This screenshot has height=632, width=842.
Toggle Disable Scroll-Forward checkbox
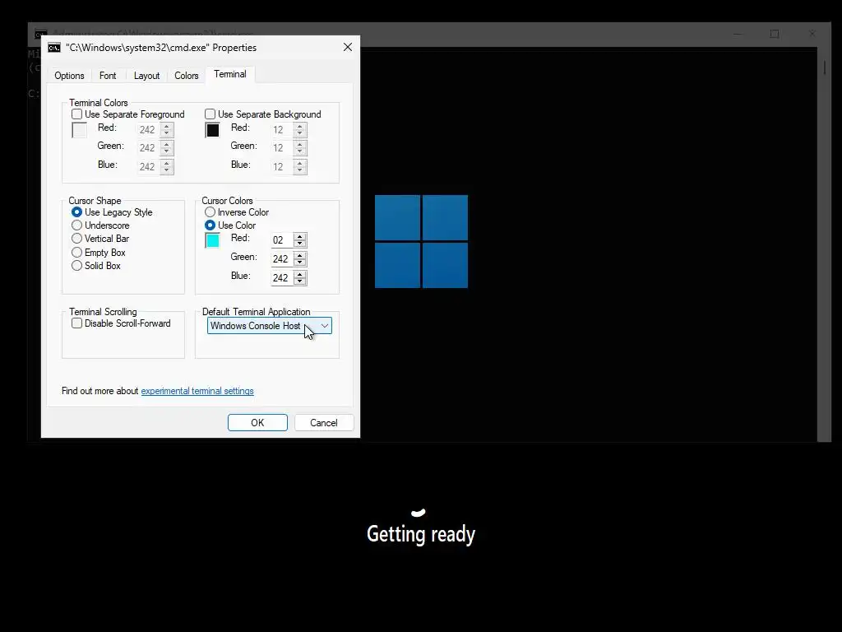click(x=76, y=323)
